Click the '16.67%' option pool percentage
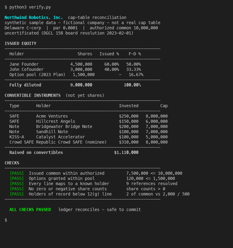 pos(136,75)
